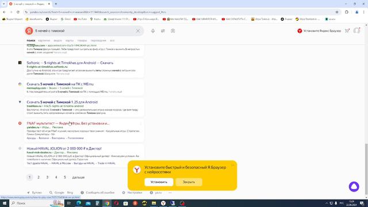
Task: Open the Windows Start menu
Action: (5, 203)
